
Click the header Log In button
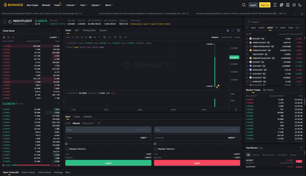[x=253, y=5]
